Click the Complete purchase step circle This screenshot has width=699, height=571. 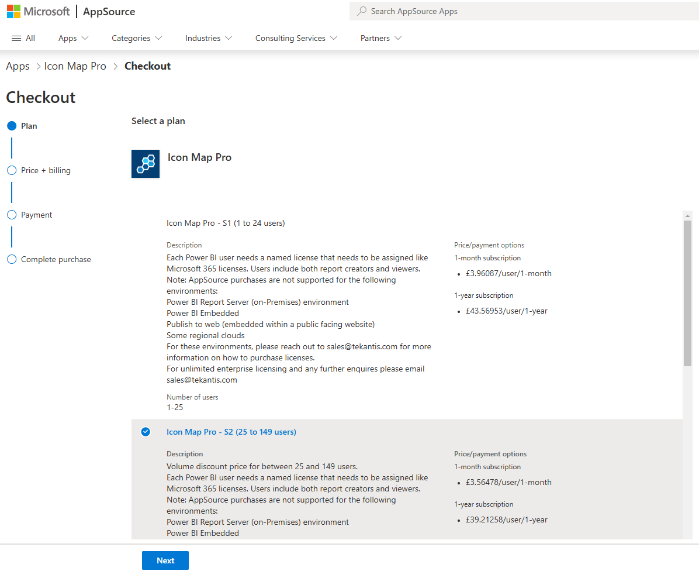pyautogui.click(x=12, y=259)
